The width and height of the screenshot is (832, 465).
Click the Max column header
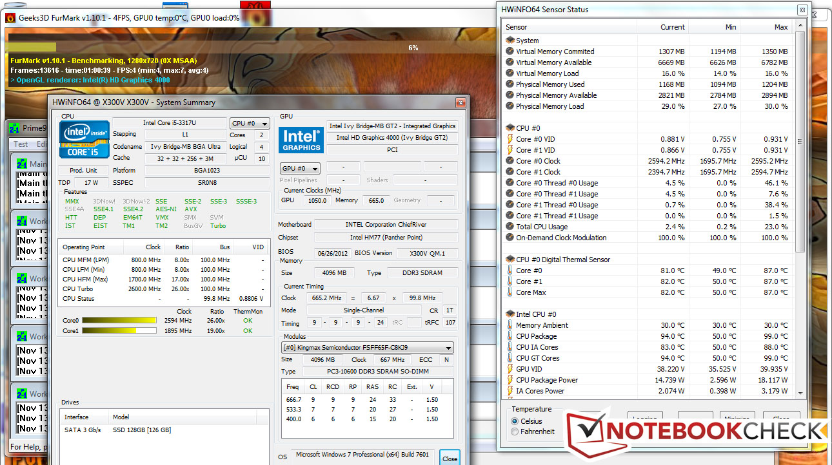(766, 27)
